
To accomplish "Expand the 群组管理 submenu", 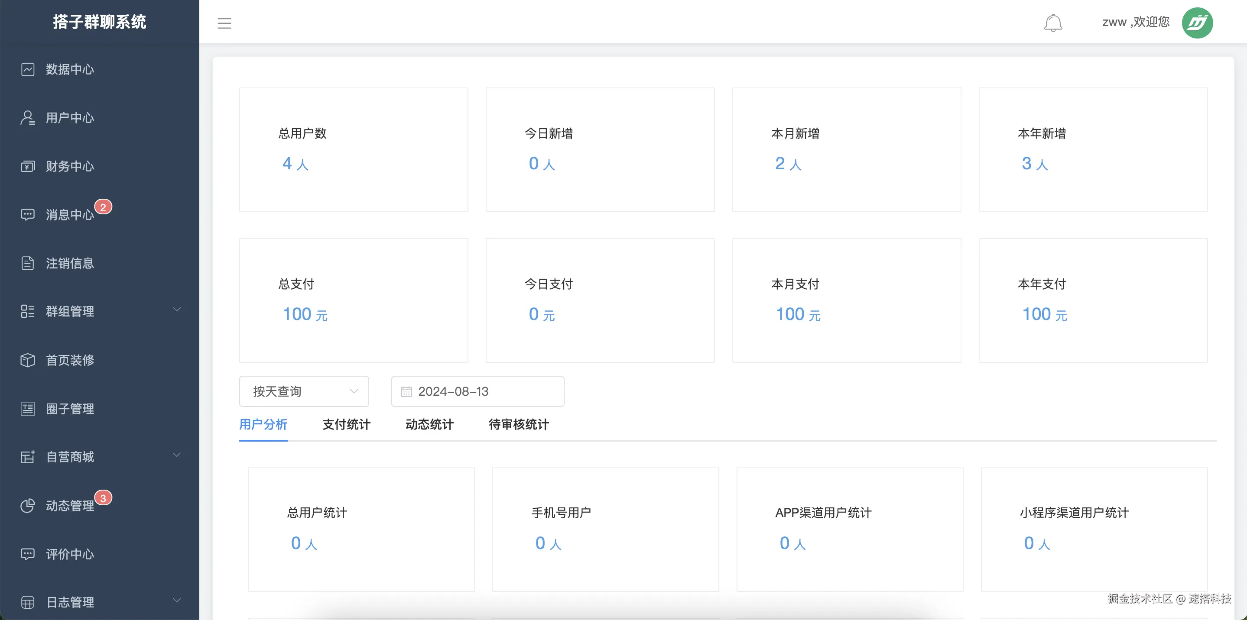I will 177,309.
